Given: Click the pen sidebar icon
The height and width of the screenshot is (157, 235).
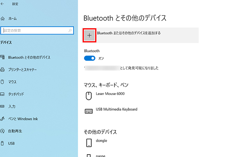Looking at the screenshot, I should pyautogui.click(x=2, y=119).
